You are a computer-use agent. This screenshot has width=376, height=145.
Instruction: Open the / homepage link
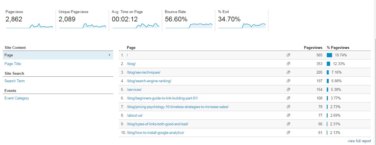[127, 55]
